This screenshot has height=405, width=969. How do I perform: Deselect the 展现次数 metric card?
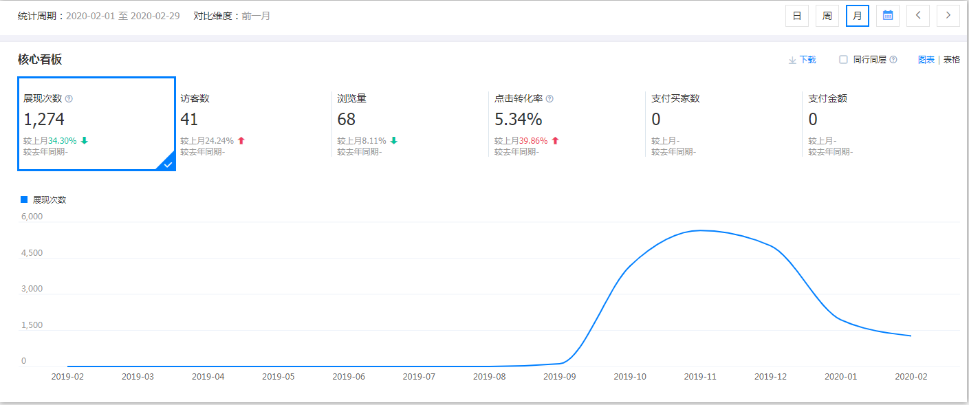coord(96,124)
